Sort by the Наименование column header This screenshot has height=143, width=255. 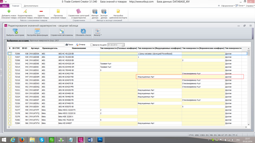[79, 48]
